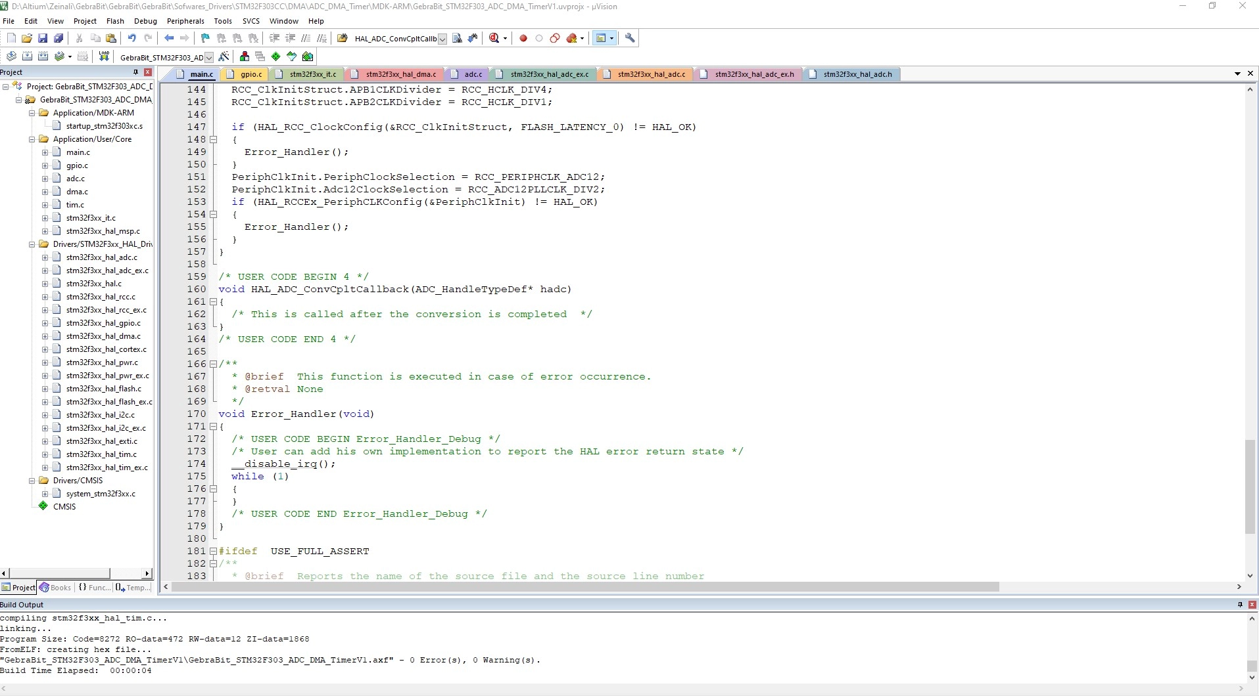Select startup_stm32f303xc.s file
The image size is (1259, 696).
[x=104, y=126]
